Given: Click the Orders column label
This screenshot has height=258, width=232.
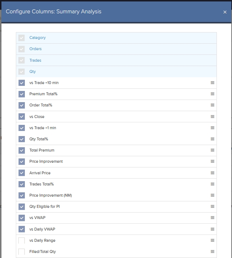Looking at the screenshot, I should (36, 49).
